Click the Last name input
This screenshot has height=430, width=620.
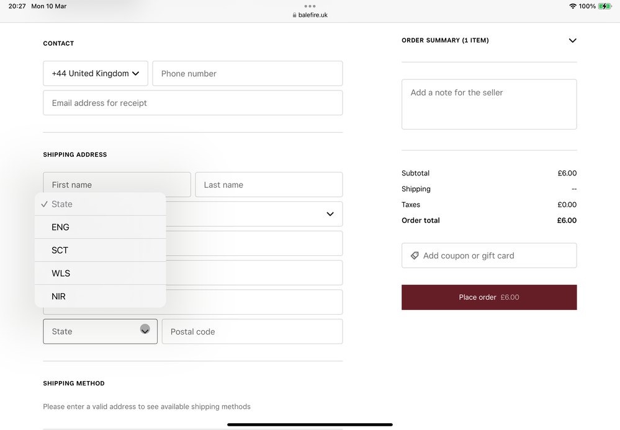pos(269,185)
